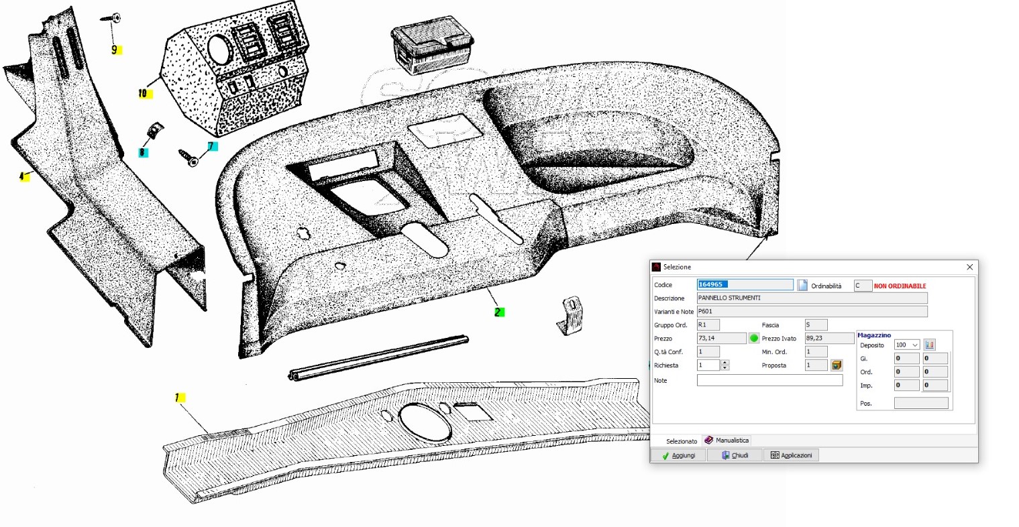Select the Selezionato tab

(x=681, y=441)
